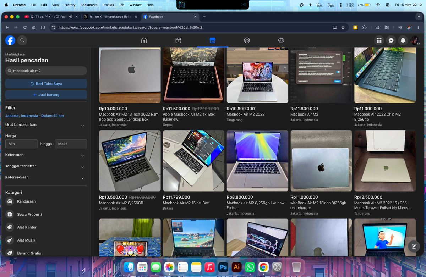Open the Rp10.800.000 MacBook Air M2 2022 photo
Viewport: 426px width, 277px height.
(x=257, y=75)
